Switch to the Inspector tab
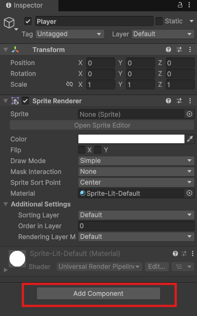The width and height of the screenshot is (197, 316). 25,6
